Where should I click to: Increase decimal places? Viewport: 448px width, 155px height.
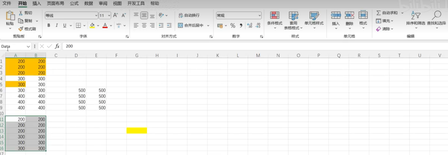pos(250,25)
